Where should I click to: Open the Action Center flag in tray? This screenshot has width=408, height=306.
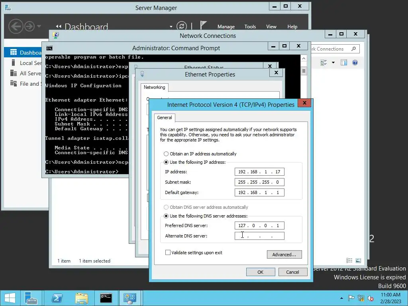351,298
